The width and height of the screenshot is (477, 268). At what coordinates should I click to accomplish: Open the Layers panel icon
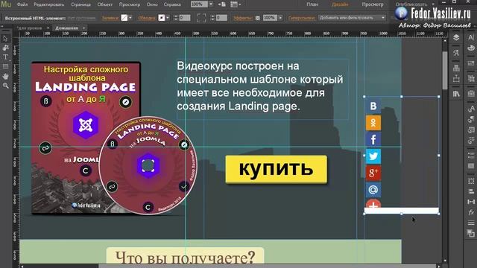(x=456, y=38)
